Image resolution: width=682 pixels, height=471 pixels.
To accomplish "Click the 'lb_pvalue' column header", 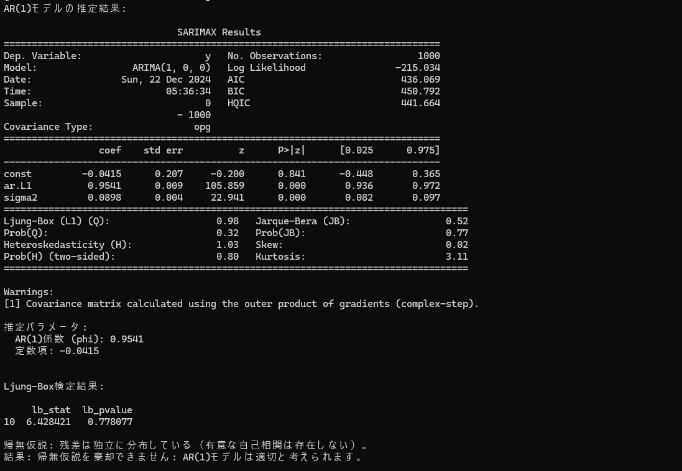I will [x=107, y=410].
